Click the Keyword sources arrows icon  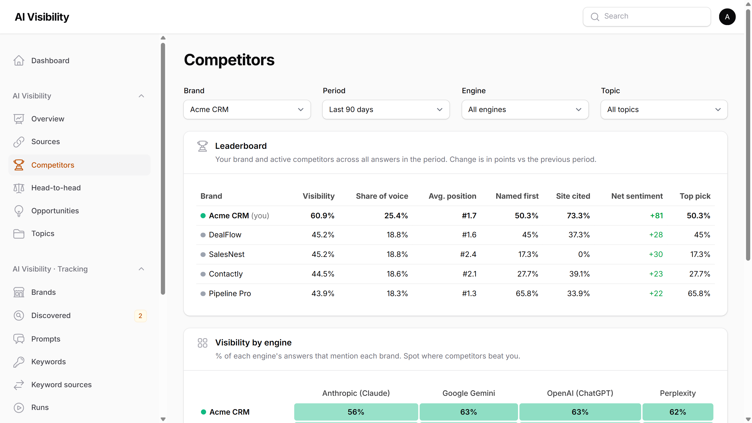(19, 385)
